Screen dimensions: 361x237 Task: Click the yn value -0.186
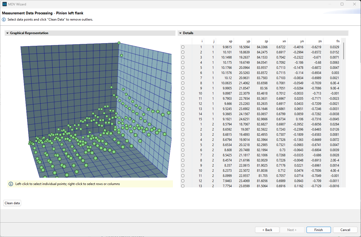(299, 63)
